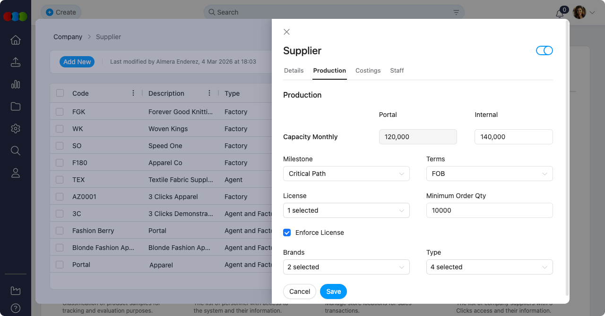Click the Minimum Order Qty field
605x316 pixels.
click(x=489, y=210)
